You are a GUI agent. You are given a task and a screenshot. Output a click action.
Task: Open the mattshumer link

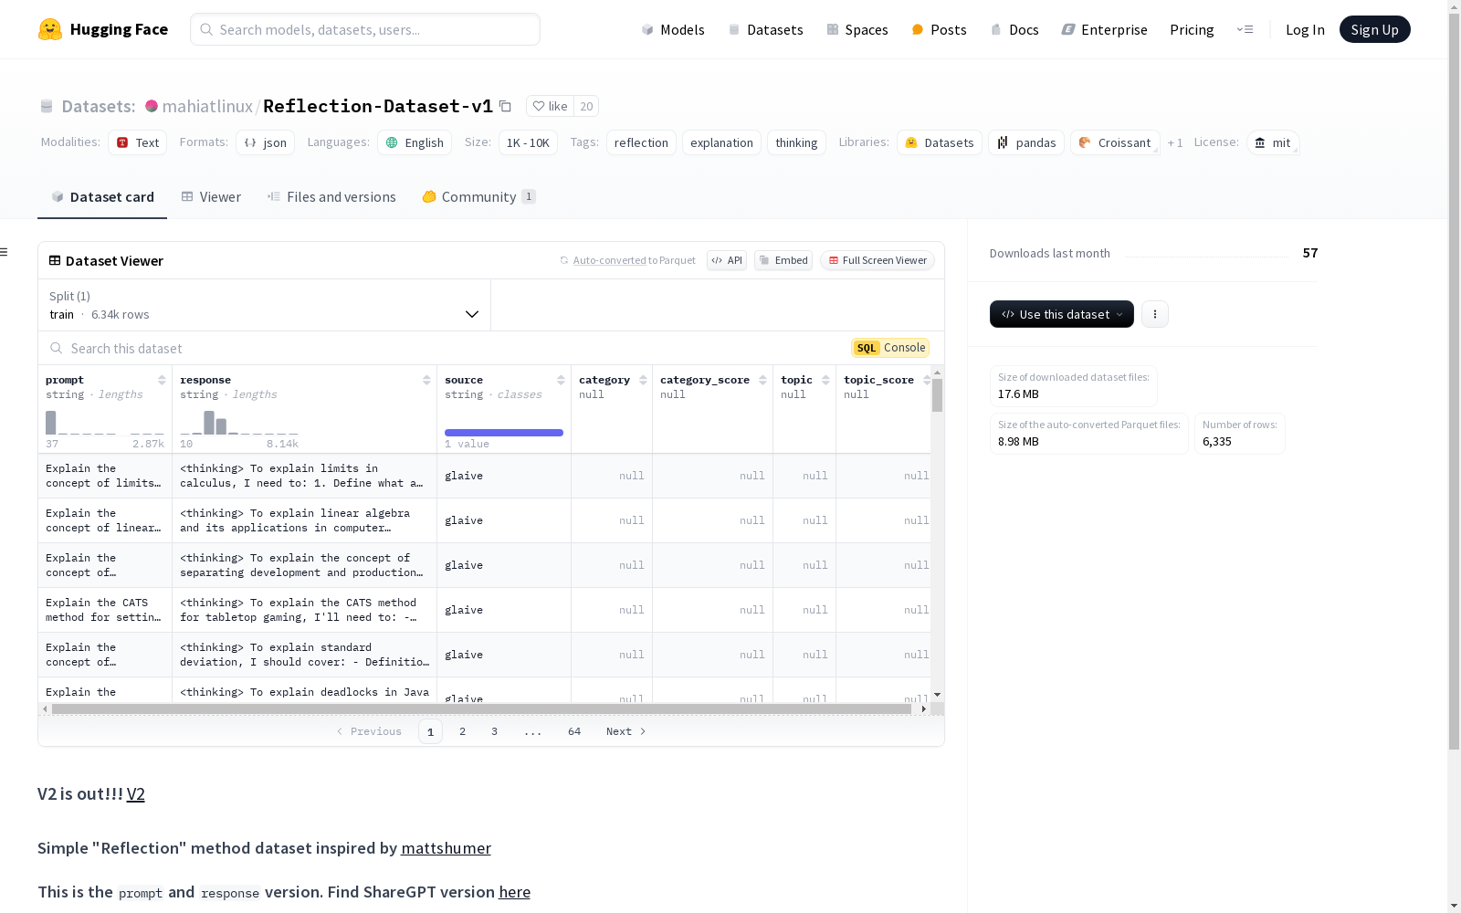pos(446,847)
